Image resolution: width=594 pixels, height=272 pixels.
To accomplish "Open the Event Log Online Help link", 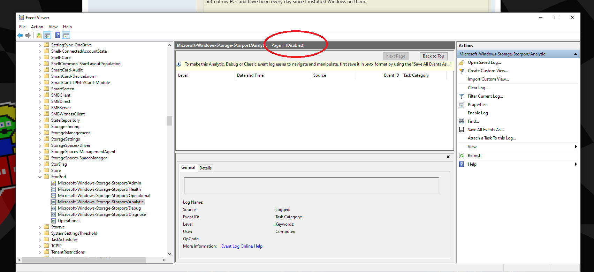I will tap(242, 246).
